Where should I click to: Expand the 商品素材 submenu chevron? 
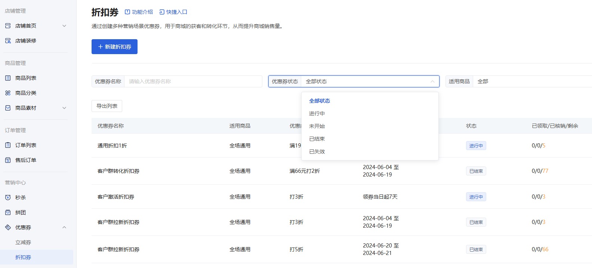64,108
